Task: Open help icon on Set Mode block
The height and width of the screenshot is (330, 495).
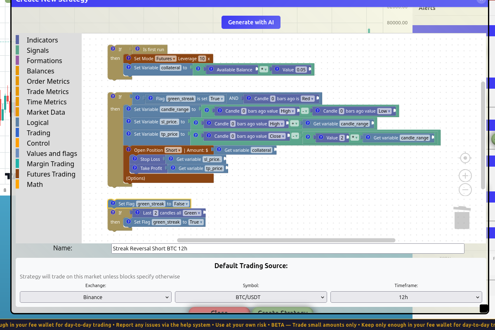Action: (x=129, y=59)
